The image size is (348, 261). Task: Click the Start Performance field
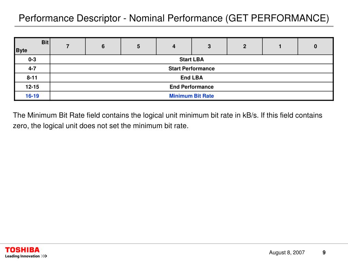click(x=191, y=69)
